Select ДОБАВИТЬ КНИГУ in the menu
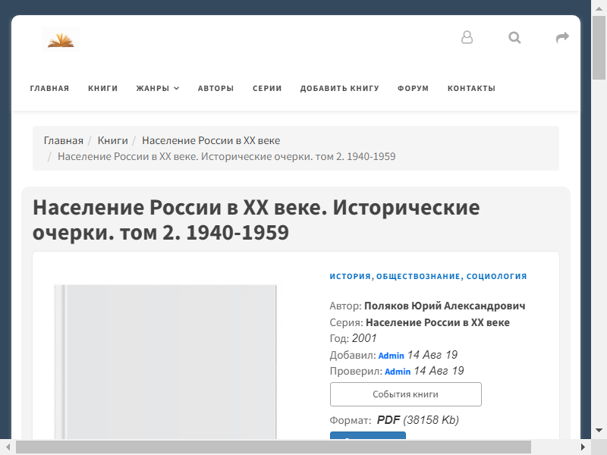The width and height of the screenshot is (607, 455). point(339,88)
